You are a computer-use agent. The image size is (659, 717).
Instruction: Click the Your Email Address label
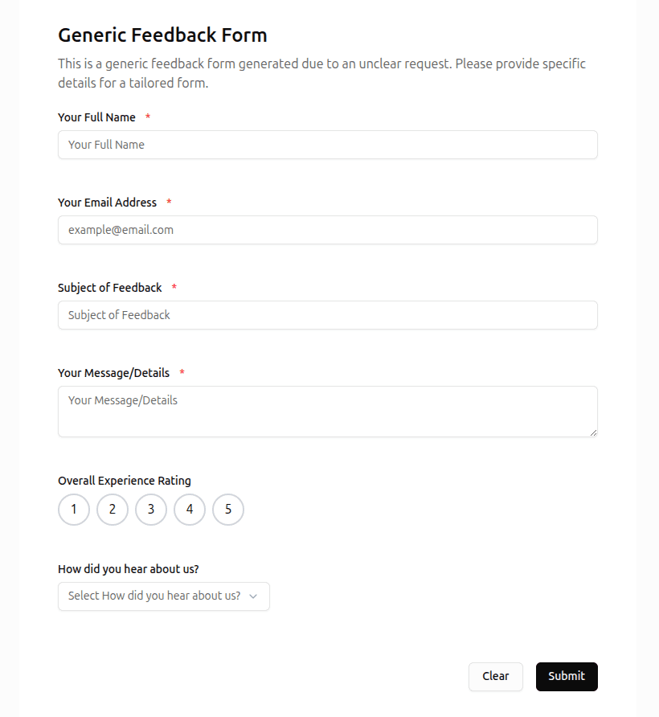pyautogui.click(x=107, y=203)
